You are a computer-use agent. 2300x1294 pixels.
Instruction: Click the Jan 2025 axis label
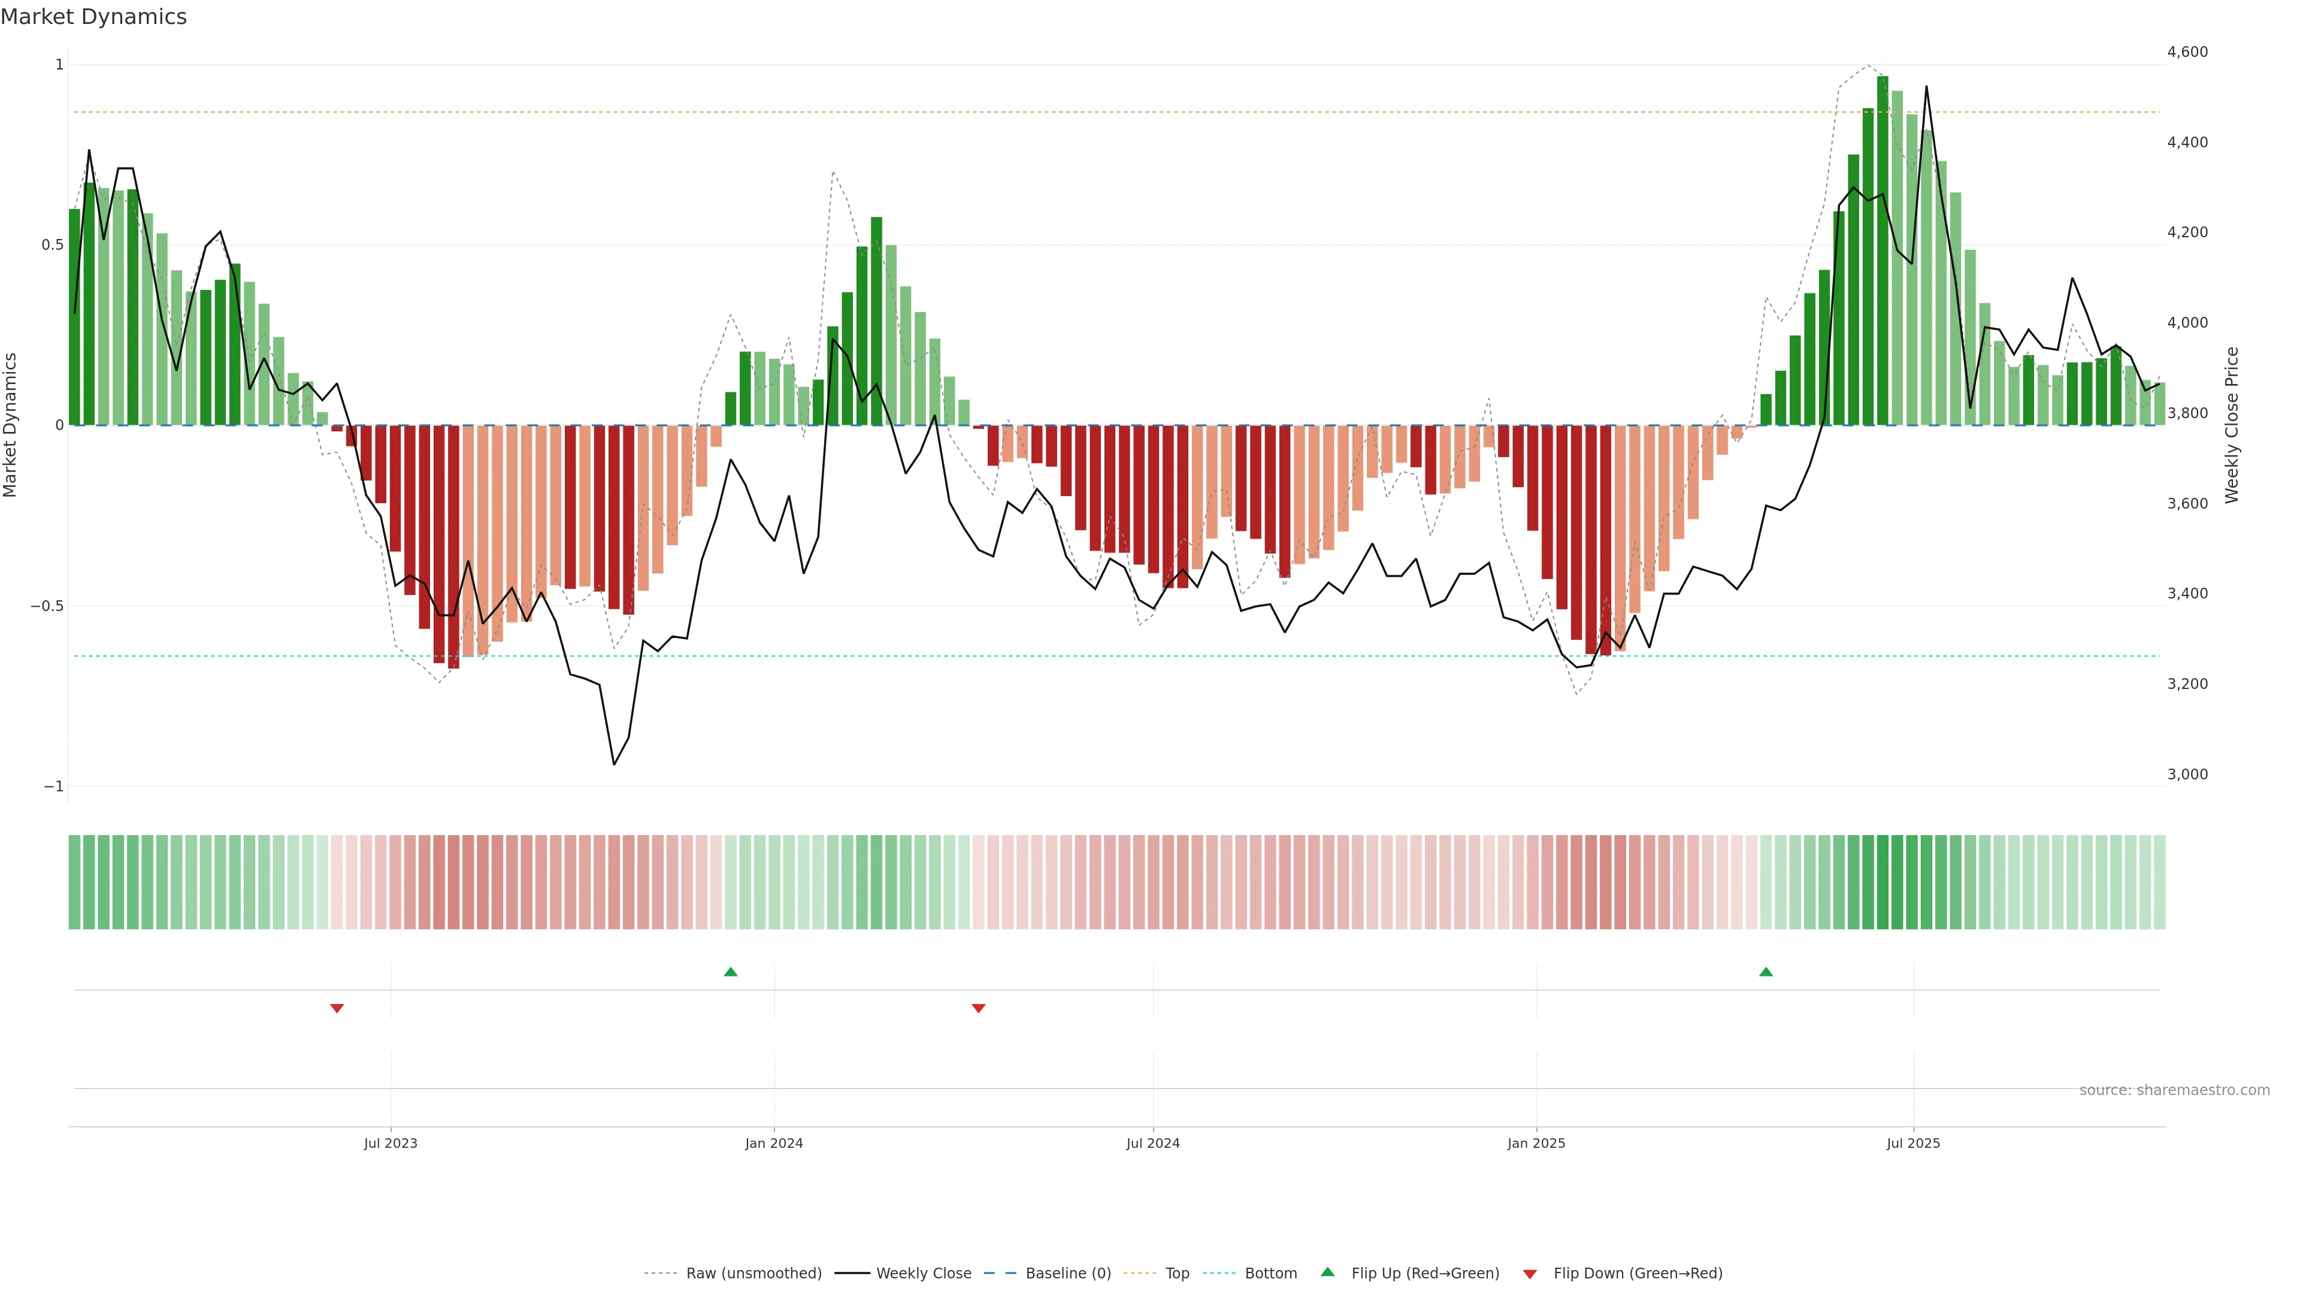(x=1536, y=1143)
